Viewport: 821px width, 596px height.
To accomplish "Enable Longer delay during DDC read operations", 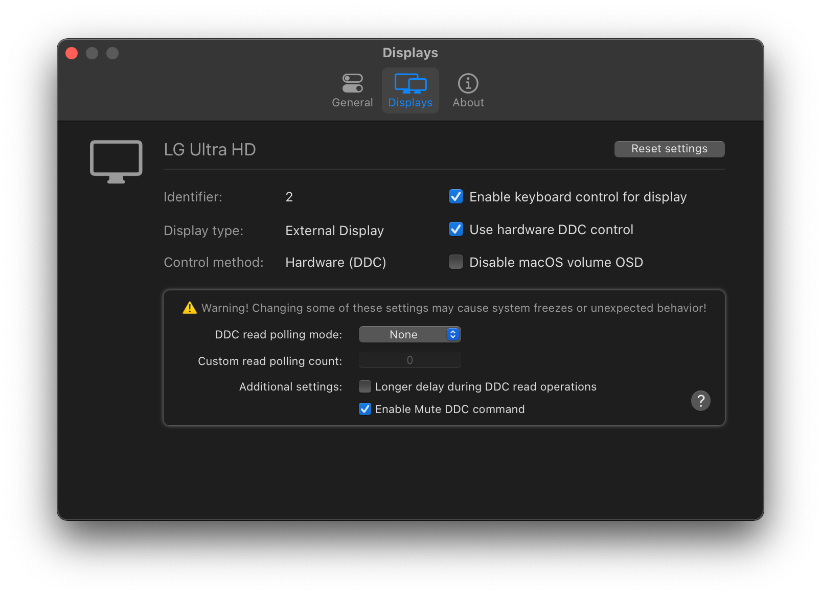I will (365, 386).
